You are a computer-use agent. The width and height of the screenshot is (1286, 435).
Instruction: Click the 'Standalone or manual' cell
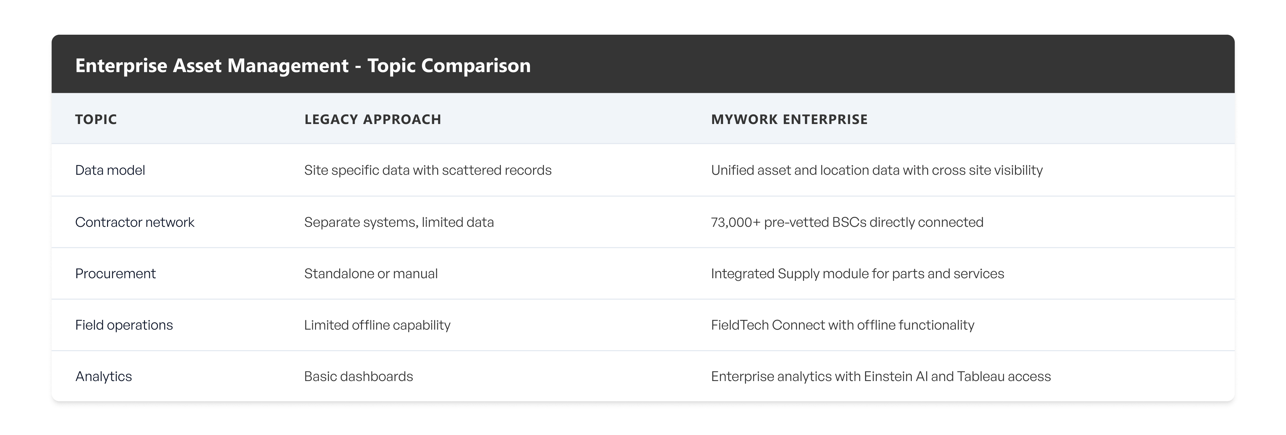coord(370,273)
